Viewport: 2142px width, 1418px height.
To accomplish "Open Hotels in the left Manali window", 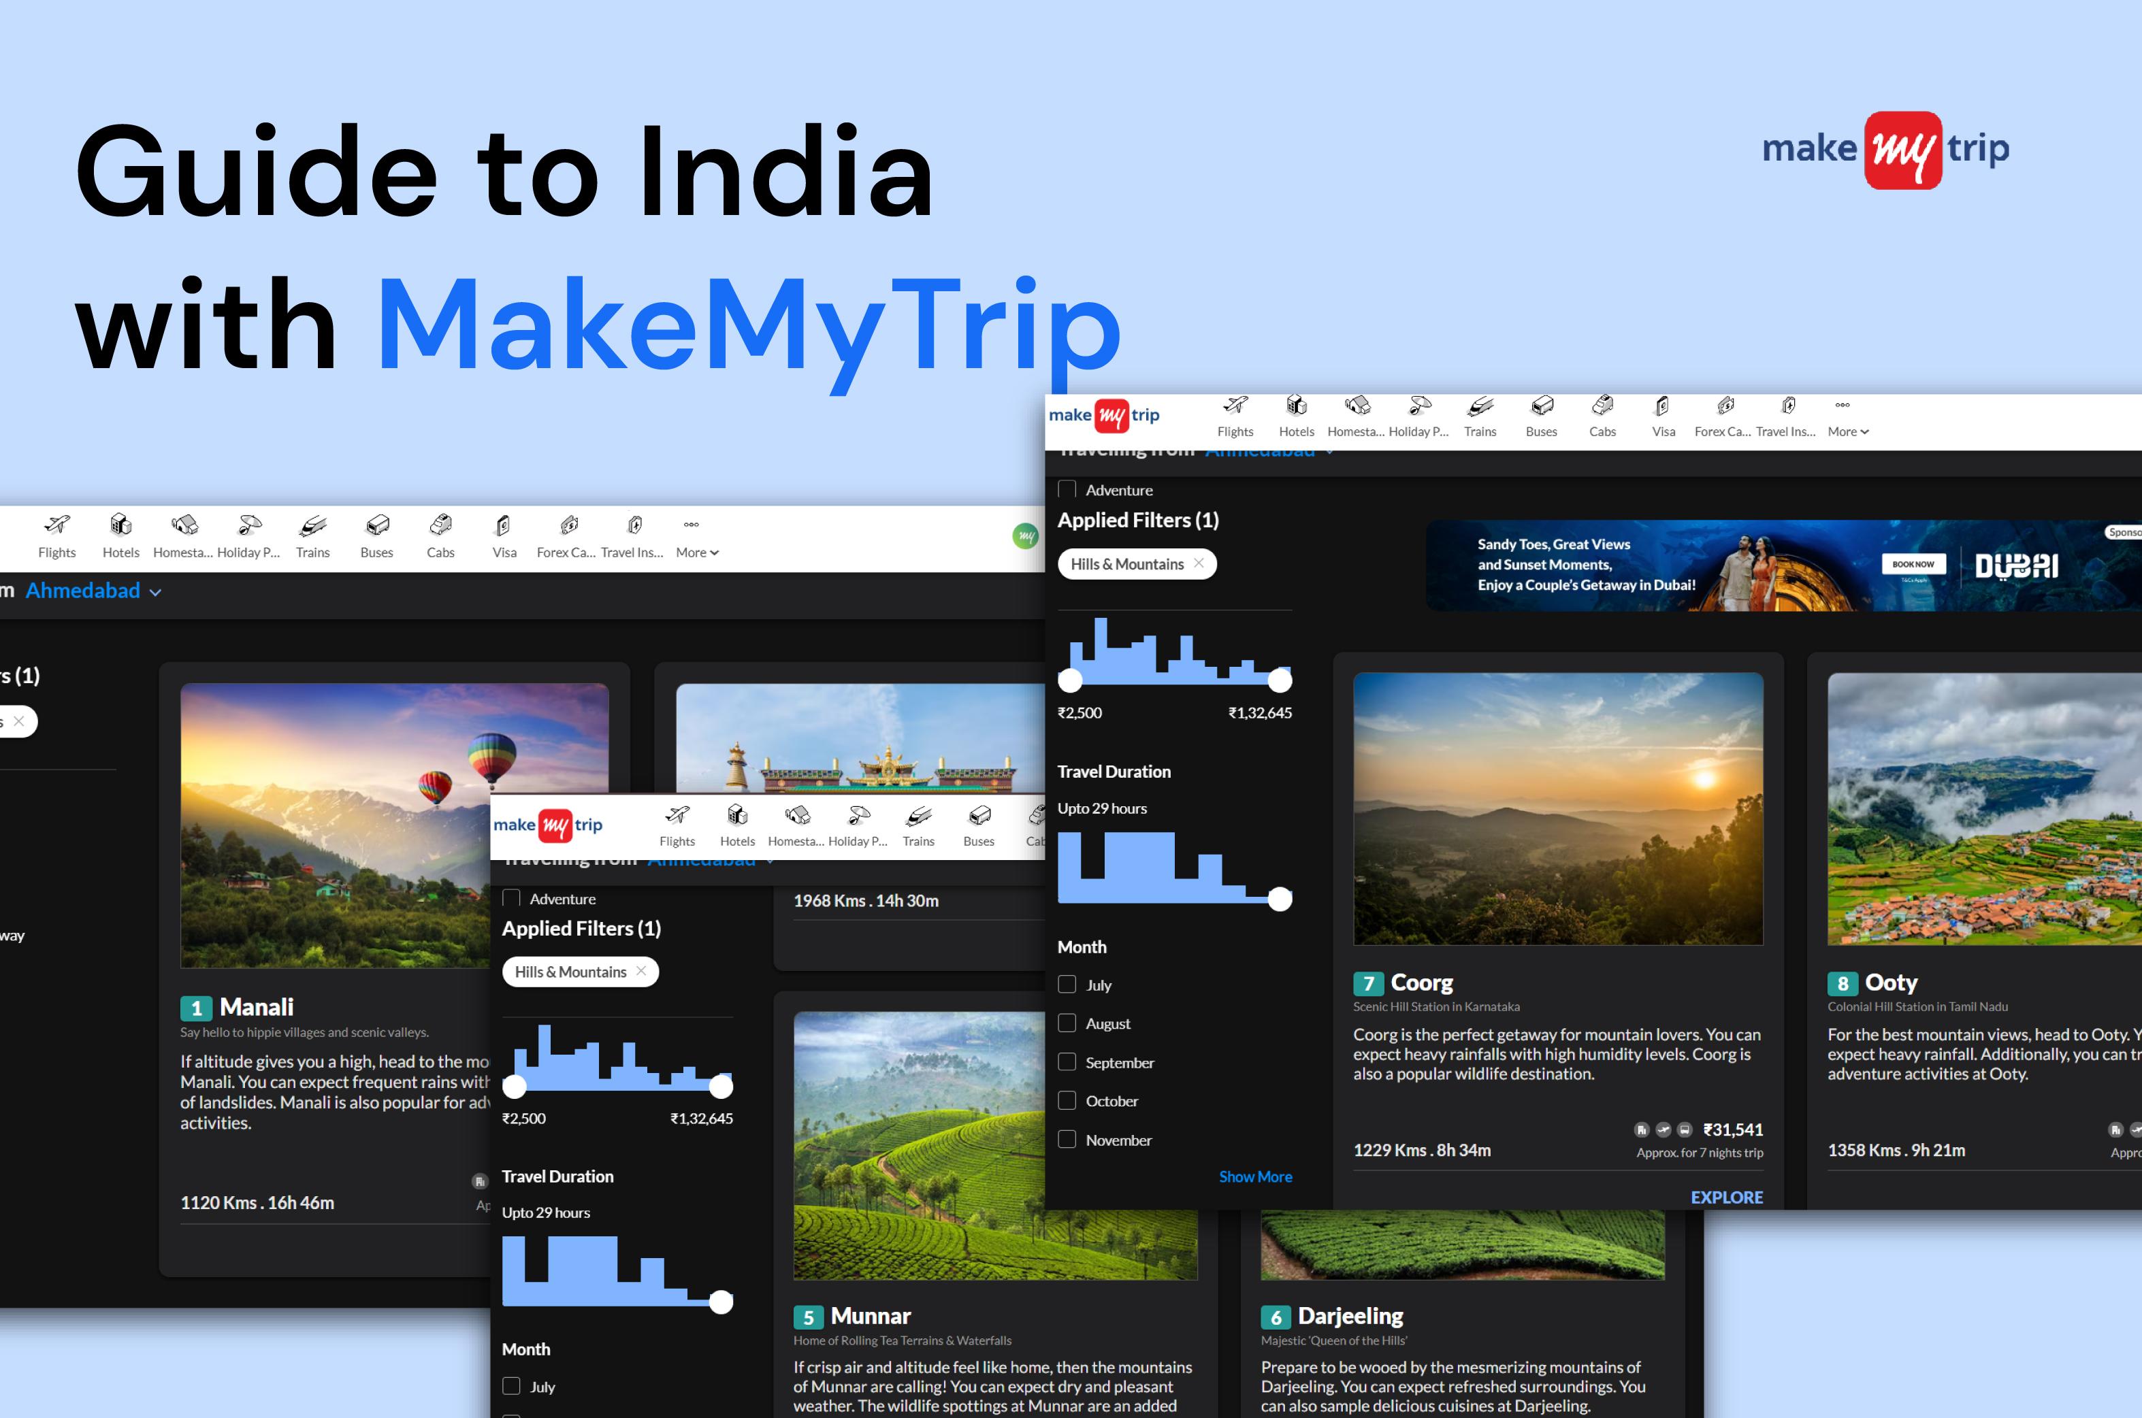I will 120,536.
